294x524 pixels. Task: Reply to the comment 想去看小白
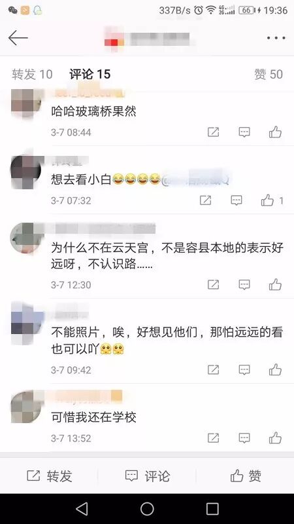pyautogui.click(x=237, y=200)
